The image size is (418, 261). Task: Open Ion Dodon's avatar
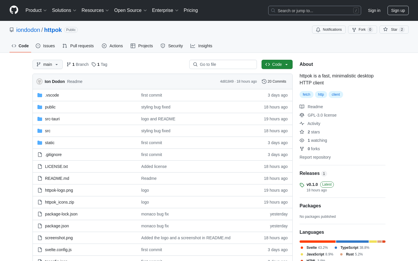click(x=39, y=81)
